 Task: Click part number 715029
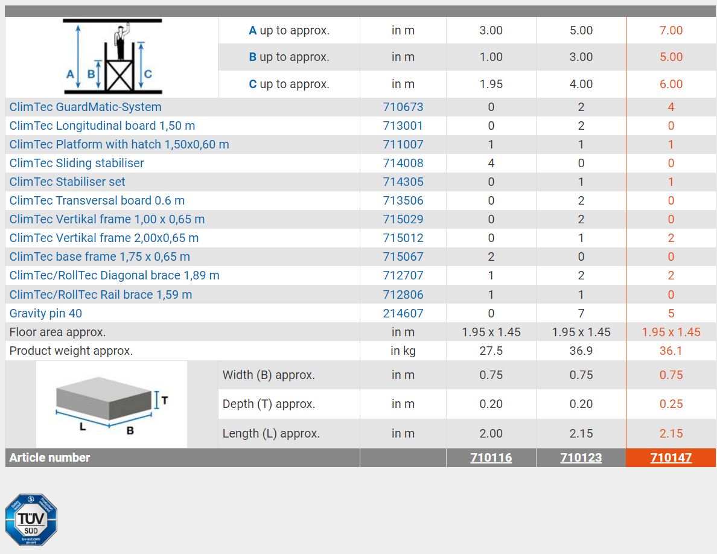tap(403, 220)
